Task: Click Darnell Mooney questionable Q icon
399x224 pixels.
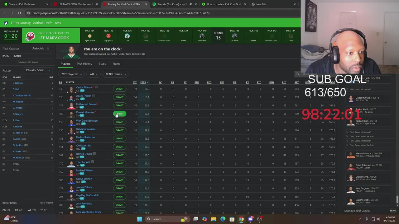Action: 95,112
